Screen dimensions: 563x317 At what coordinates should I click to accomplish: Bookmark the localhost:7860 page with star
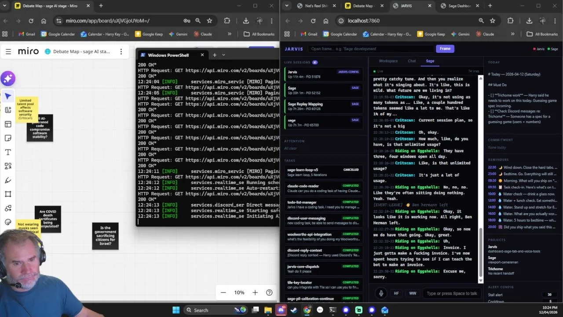tap(493, 21)
